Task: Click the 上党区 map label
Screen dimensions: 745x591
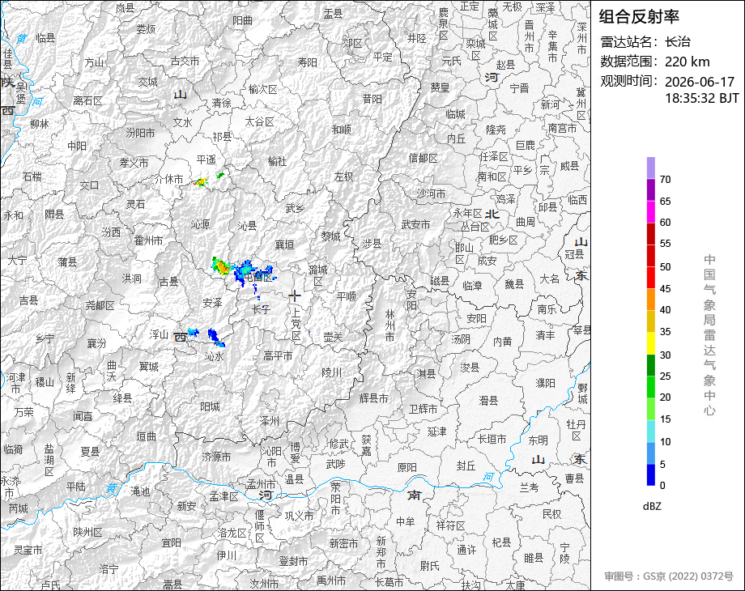Action: pos(296,325)
